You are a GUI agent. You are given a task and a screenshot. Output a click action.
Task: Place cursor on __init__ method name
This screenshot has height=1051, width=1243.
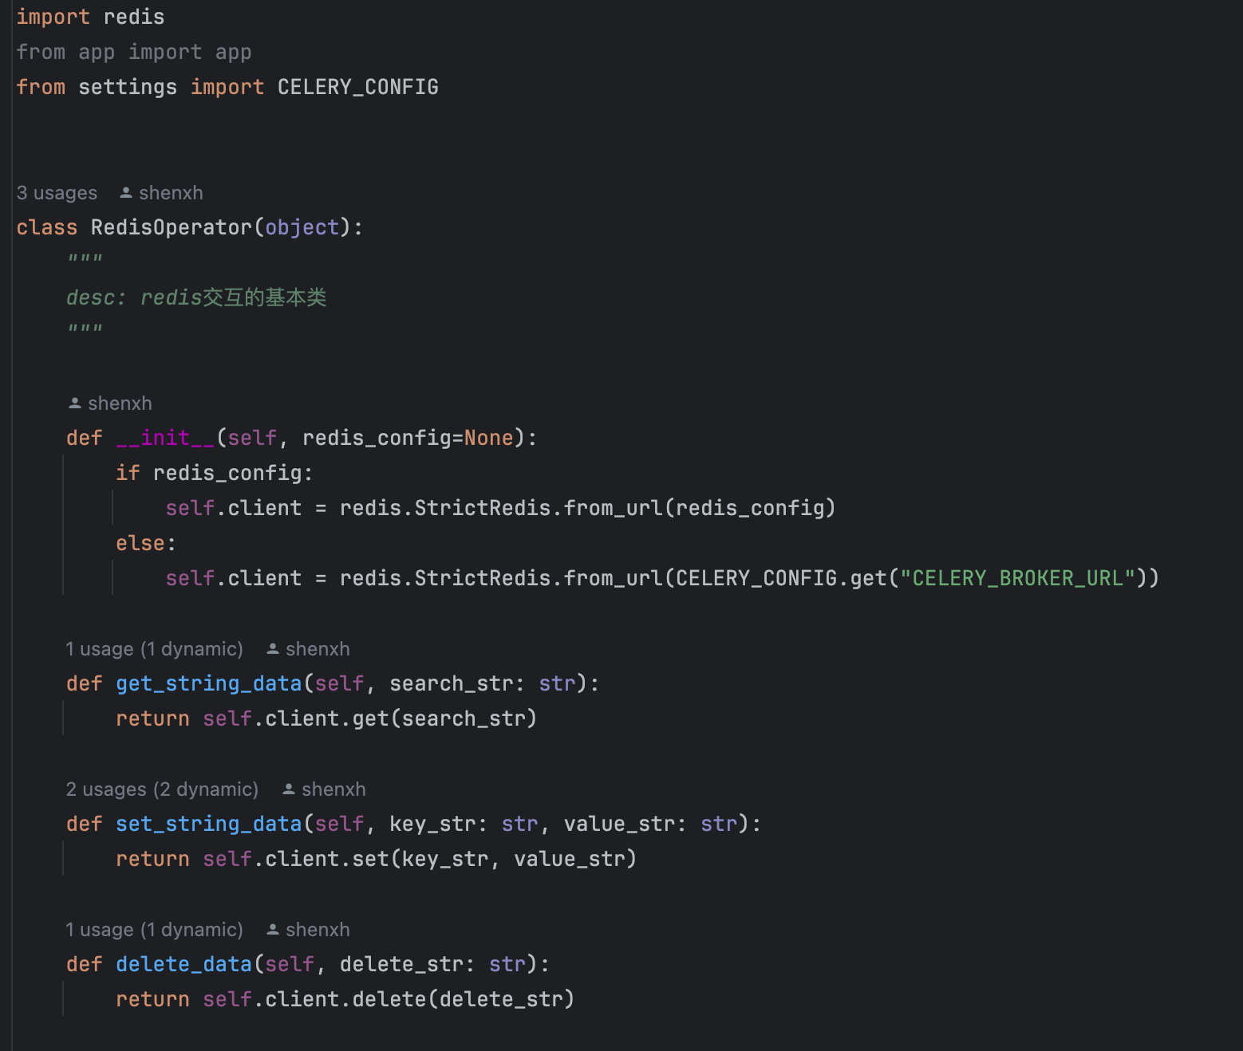point(165,439)
